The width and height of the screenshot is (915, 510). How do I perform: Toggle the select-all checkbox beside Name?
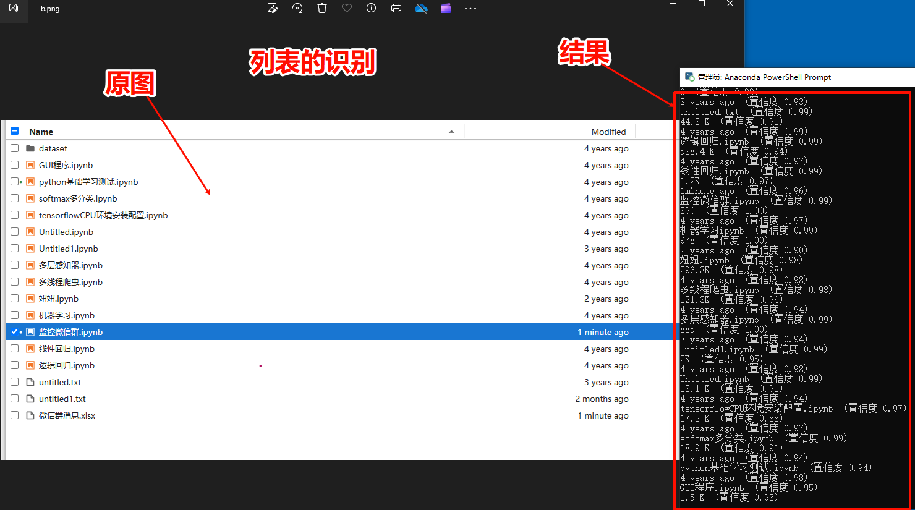(x=15, y=131)
